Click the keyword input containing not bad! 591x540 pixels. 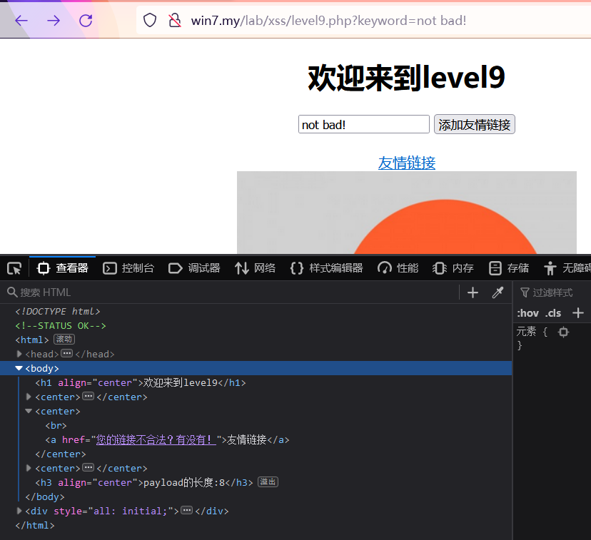coord(363,124)
